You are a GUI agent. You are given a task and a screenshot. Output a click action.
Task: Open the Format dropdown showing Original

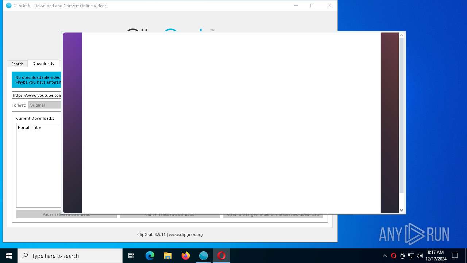point(45,105)
